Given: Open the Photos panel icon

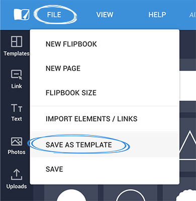Looking at the screenshot, I should (17, 141).
